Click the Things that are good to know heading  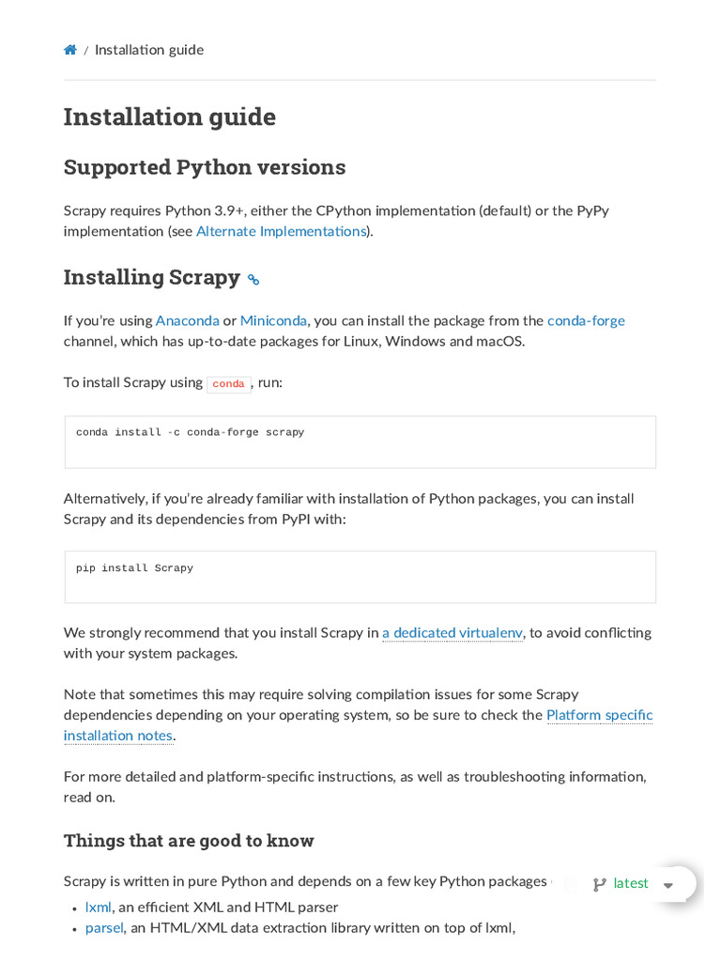tap(189, 841)
